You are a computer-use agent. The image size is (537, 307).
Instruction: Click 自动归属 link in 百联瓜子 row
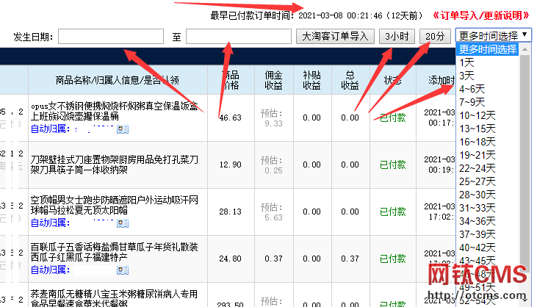click(x=50, y=270)
